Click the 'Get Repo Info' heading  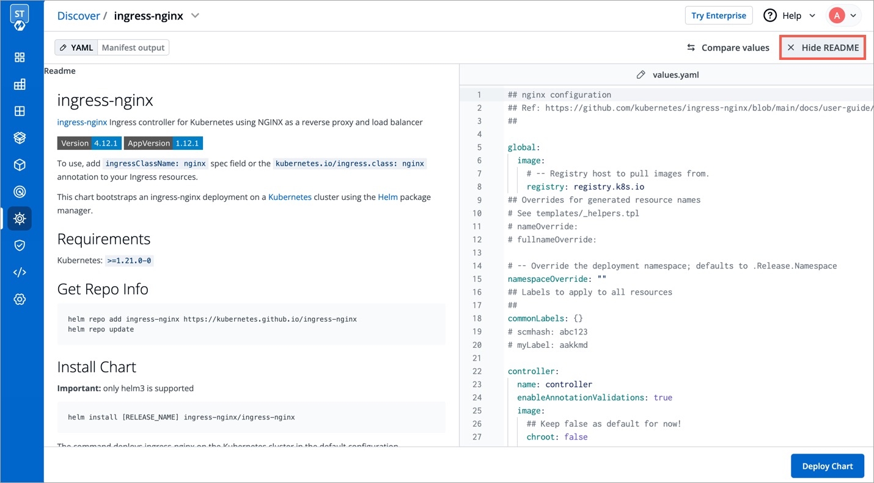(103, 289)
